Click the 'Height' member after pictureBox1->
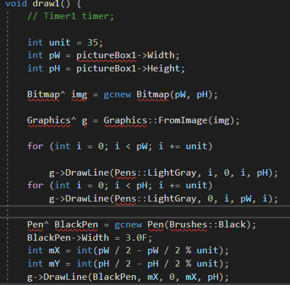This screenshot has height=285, width=290. (x=163, y=69)
